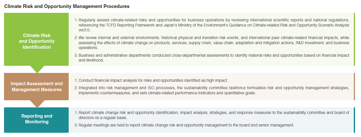Click the brown downward arrow under Impact Assessment
361x137 pixels.
[x=37, y=104]
